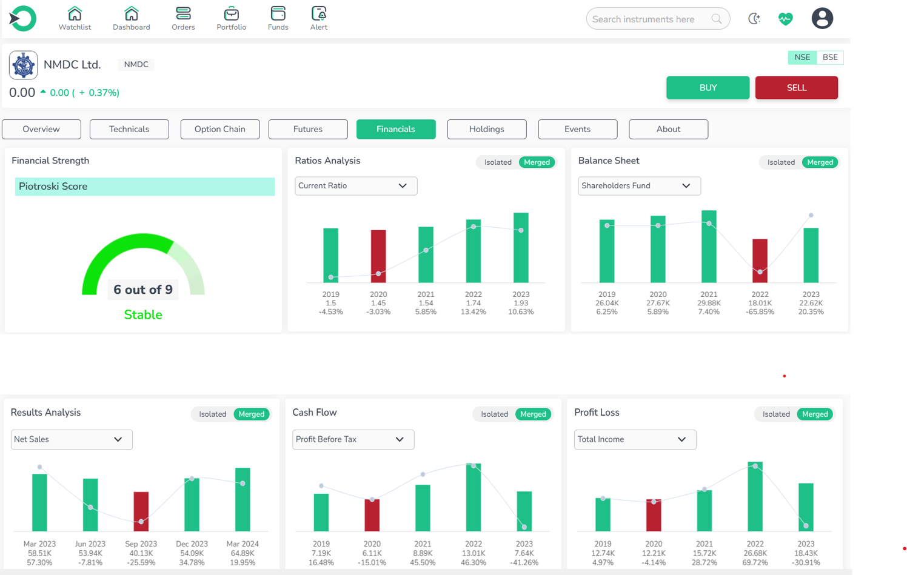The image size is (907, 575).
Task: Click the red Sep 2023 Net Sales bar
Action: click(x=141, y=512)
